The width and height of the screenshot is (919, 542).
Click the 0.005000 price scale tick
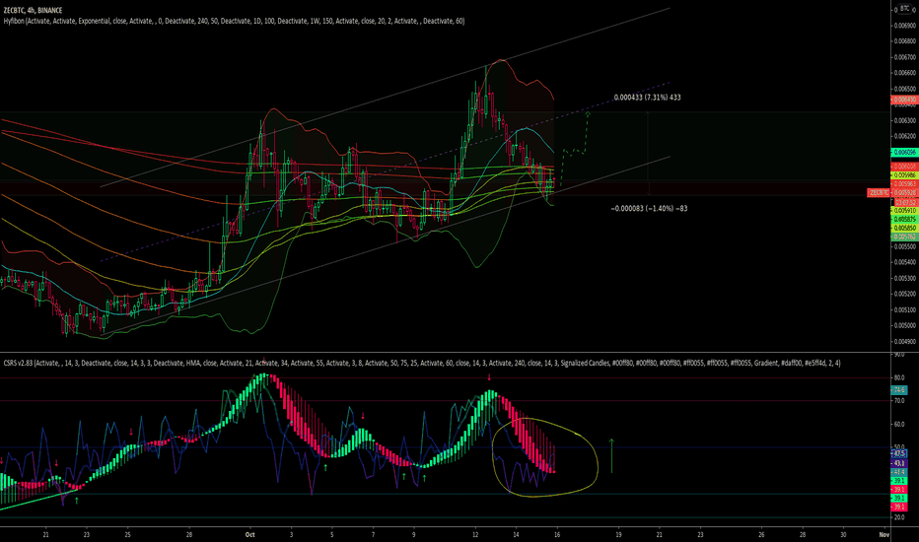[x=905, y=326]
